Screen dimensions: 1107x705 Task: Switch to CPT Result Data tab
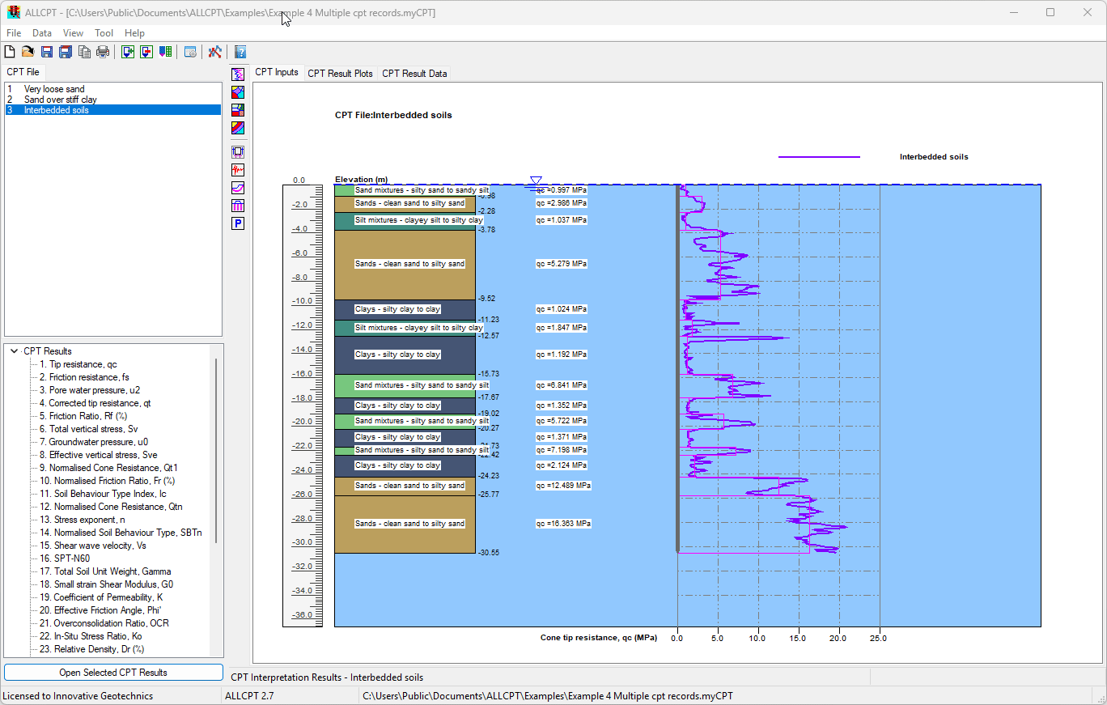[x=414, y=74]
